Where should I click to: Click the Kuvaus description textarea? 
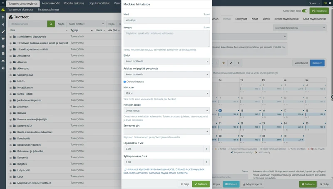[x=166, y=38]
